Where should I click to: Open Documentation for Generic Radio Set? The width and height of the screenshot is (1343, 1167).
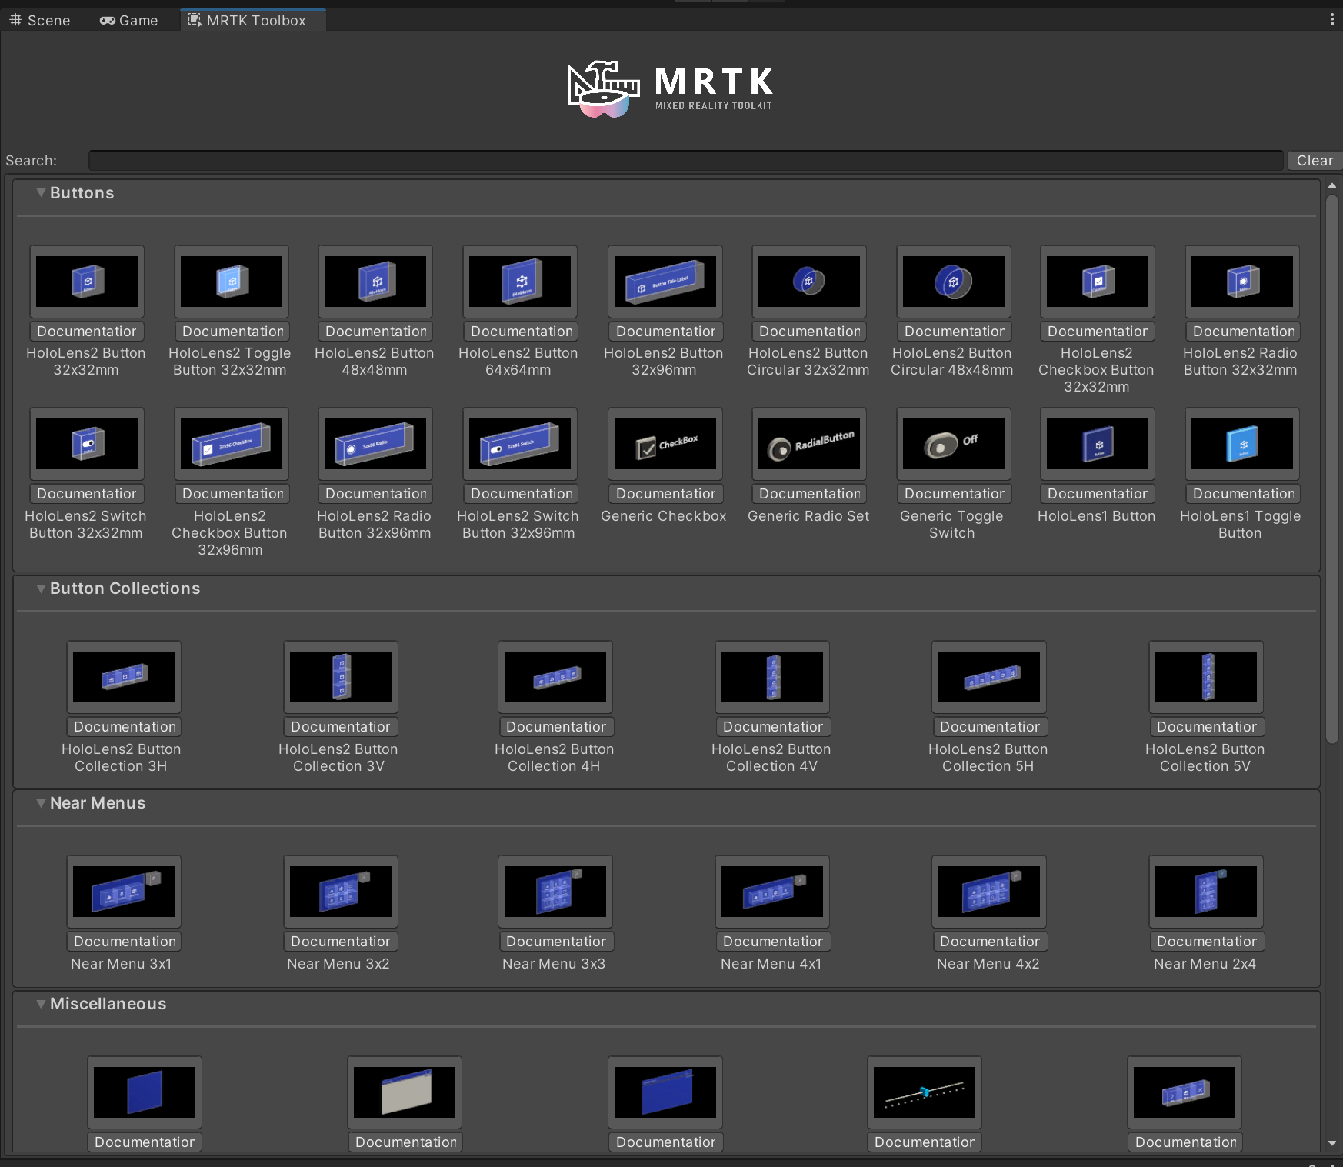(809, 494)
